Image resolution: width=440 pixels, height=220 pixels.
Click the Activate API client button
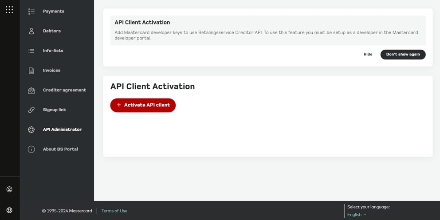pos(143,105)
